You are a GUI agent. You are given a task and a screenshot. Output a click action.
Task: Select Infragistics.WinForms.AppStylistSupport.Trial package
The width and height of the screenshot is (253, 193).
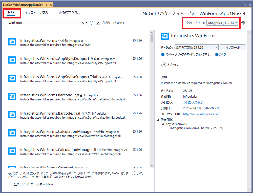[76, 79]
